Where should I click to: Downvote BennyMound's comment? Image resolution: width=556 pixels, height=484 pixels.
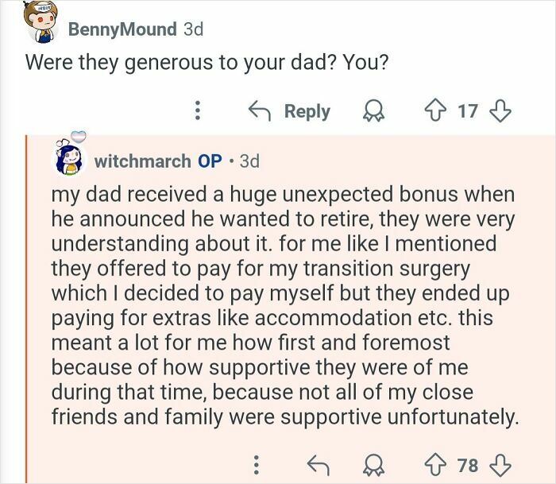499,111
